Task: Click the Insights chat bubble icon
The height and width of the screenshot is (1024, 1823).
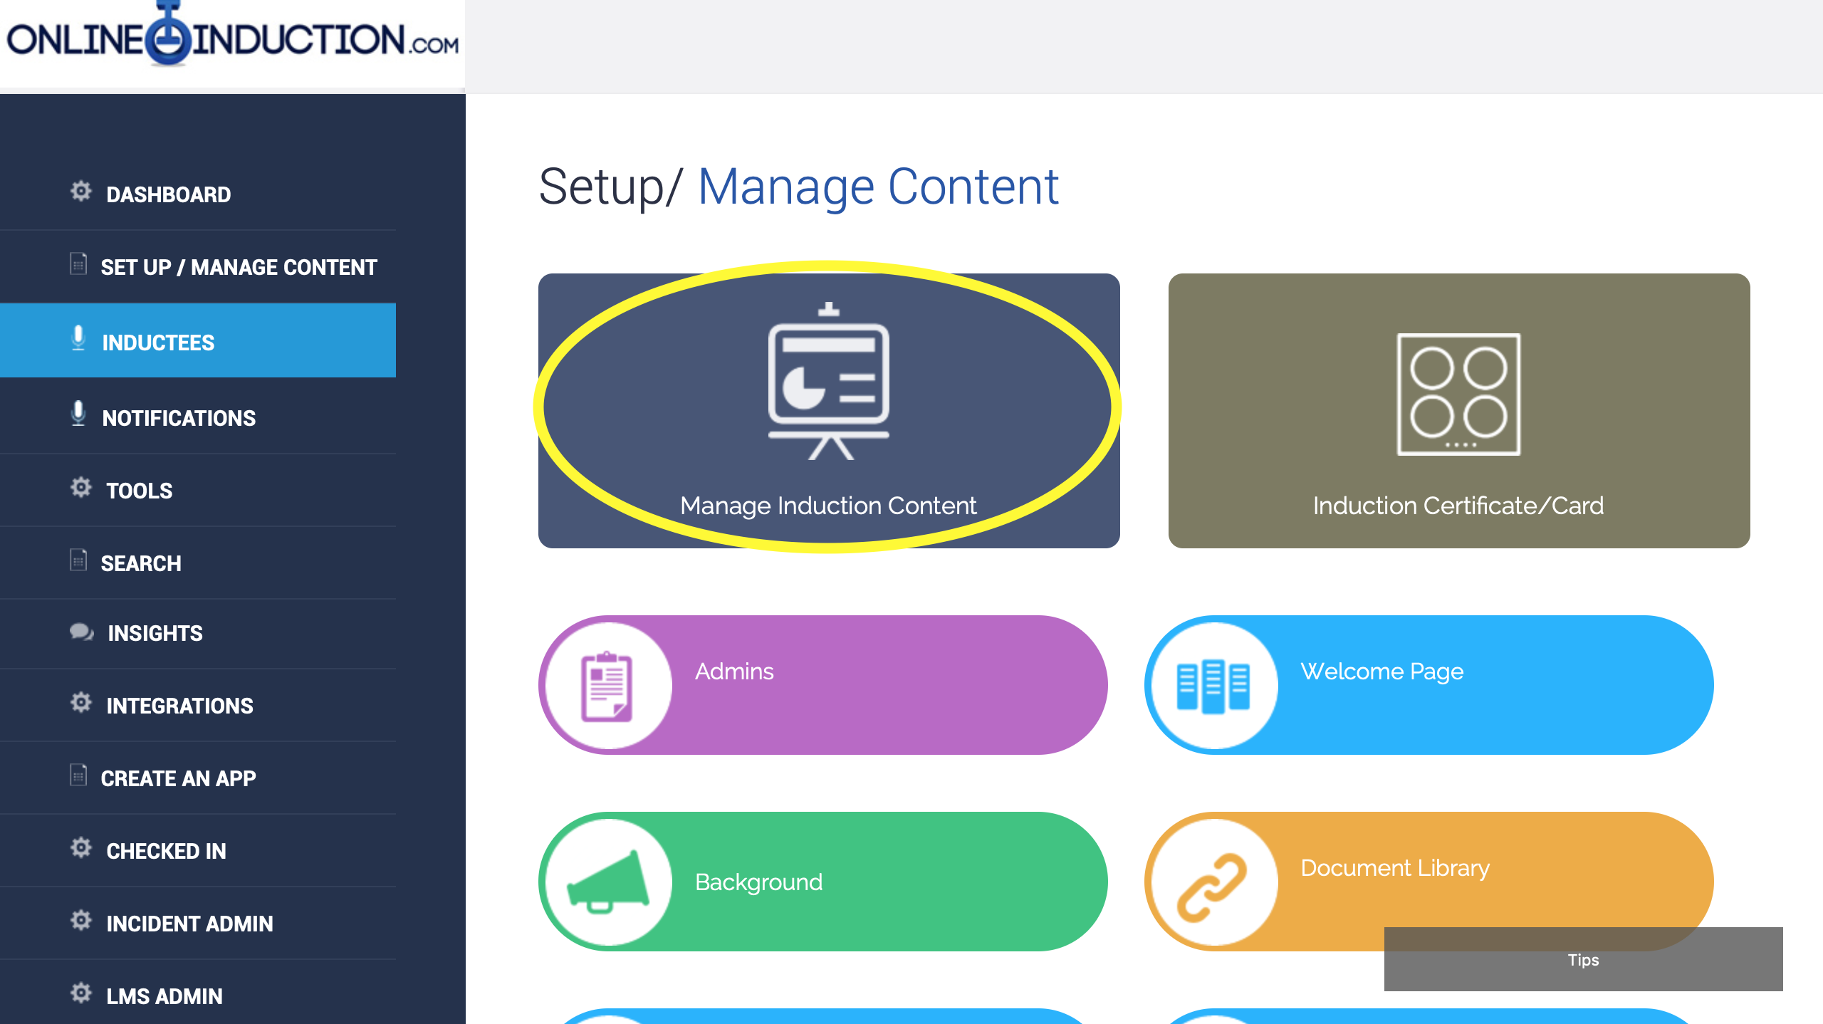Action: click(x=82, y=632)
